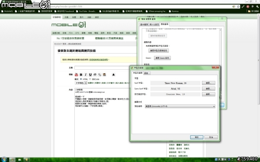This screenshot has width=260, height=162.
Task: Click the GPS category in green menu bar
Action: [x=77, y=33]
